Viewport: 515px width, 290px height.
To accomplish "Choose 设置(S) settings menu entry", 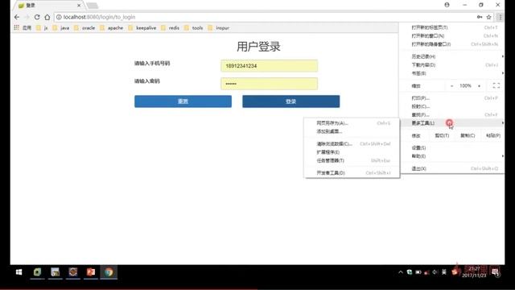I will pos(452,148).
